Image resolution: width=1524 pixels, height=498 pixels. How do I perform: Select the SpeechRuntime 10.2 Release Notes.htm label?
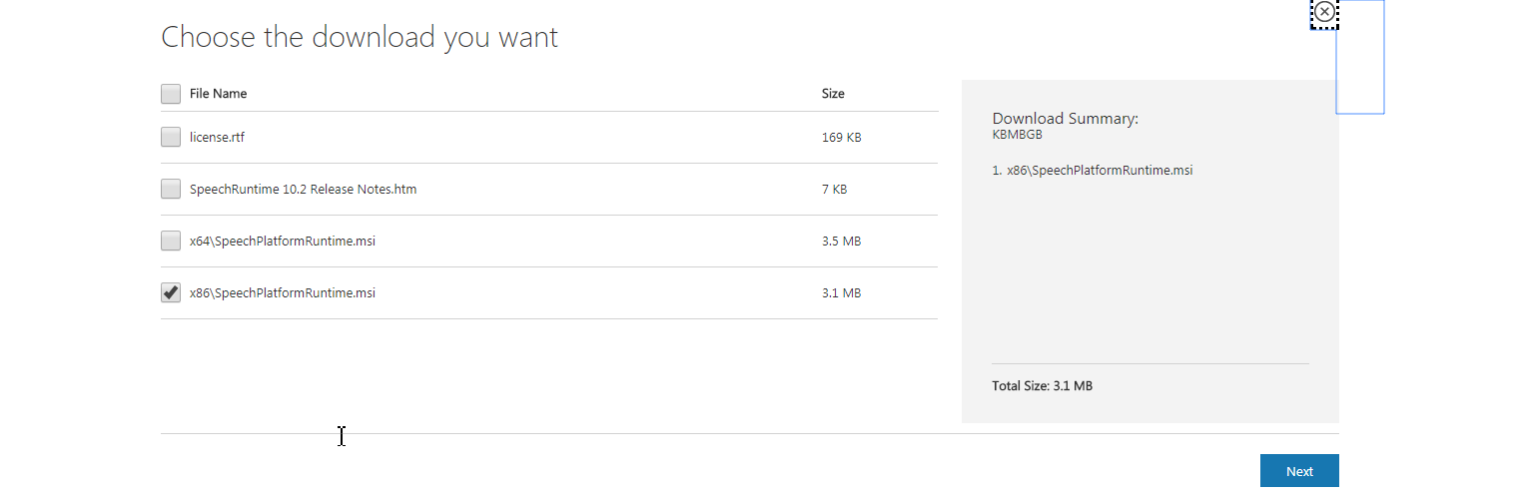click(x=303, y=190)
